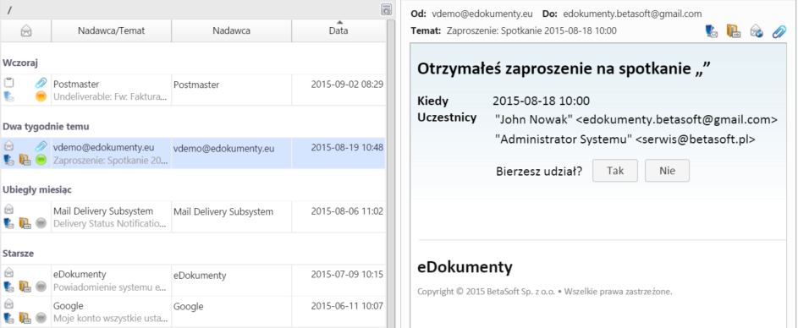
Task: Click the message list vertical scrollbar
Action: pyautogui.click(x=391, y=173)
